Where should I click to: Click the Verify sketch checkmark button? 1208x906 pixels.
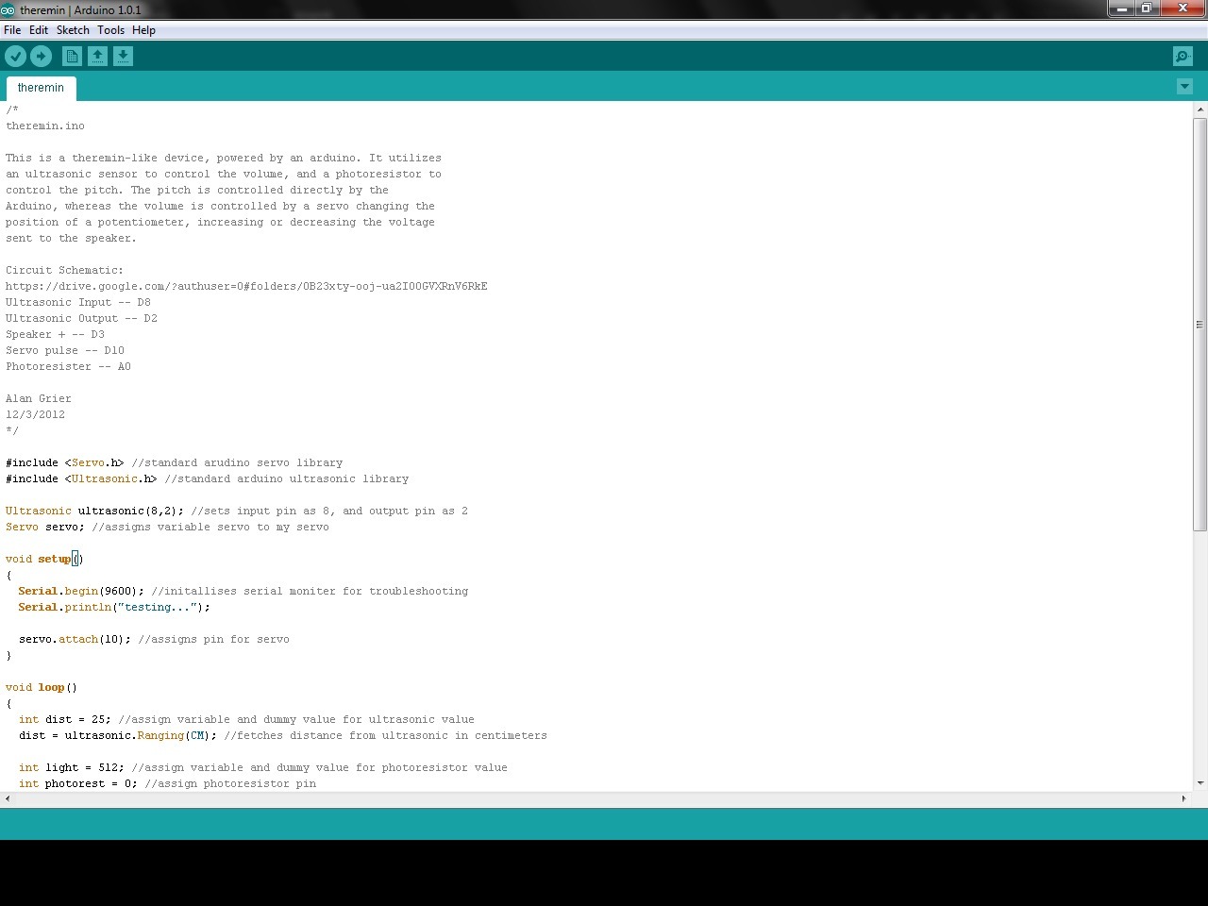[15, 57]
